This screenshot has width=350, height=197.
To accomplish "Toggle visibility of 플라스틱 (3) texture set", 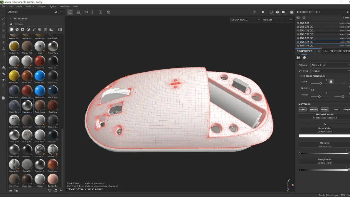I will click(x=298, y=34).
